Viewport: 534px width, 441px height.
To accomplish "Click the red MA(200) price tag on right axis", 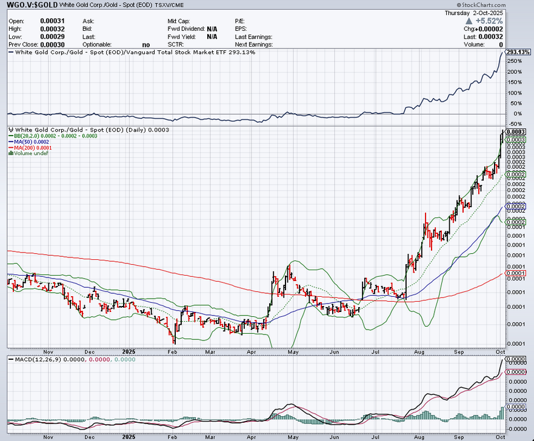I will tap(515, 273).
